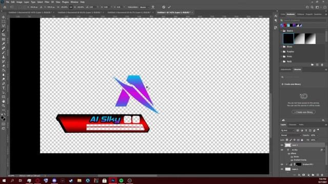The height and width of the screenshot is (184, 328).
Task: Create a new group in Layers panel
Action: pyautogui.click(x=313, y=175)
